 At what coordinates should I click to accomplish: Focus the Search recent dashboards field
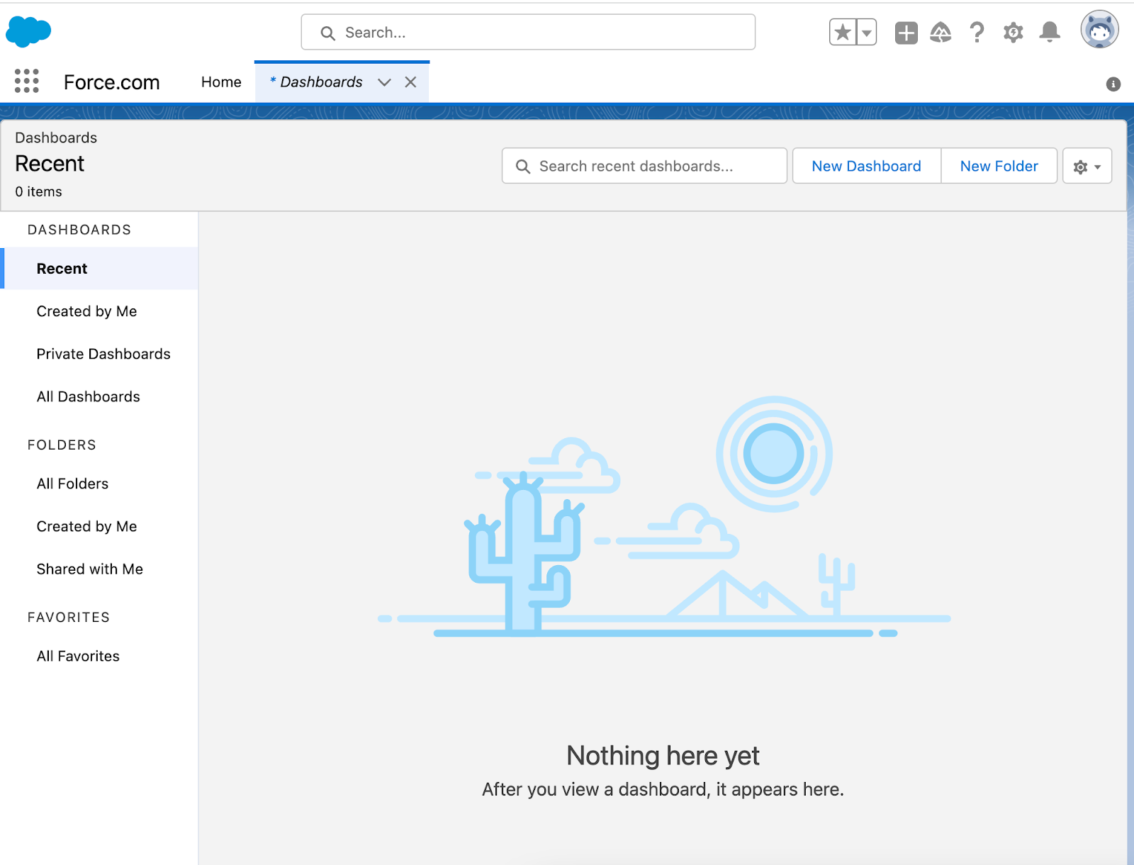pos(645,167)
